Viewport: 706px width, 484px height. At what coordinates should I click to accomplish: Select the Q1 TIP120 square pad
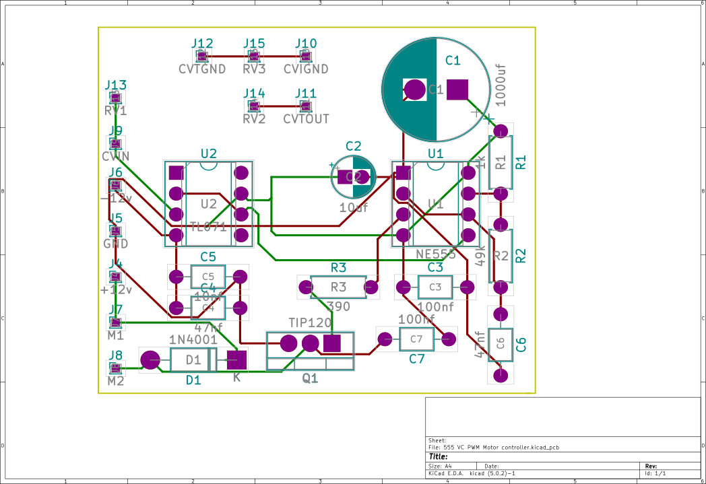332,344
